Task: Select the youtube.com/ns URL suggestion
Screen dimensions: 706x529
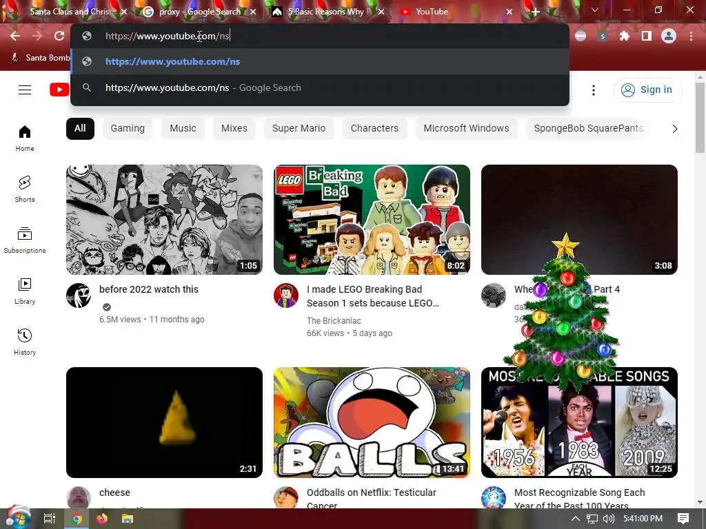Action: [x=320, y=61]
